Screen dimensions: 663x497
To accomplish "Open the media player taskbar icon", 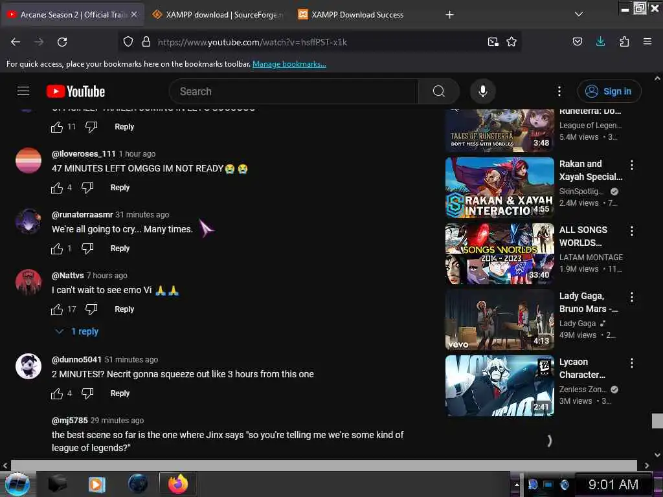I will 96,484.
